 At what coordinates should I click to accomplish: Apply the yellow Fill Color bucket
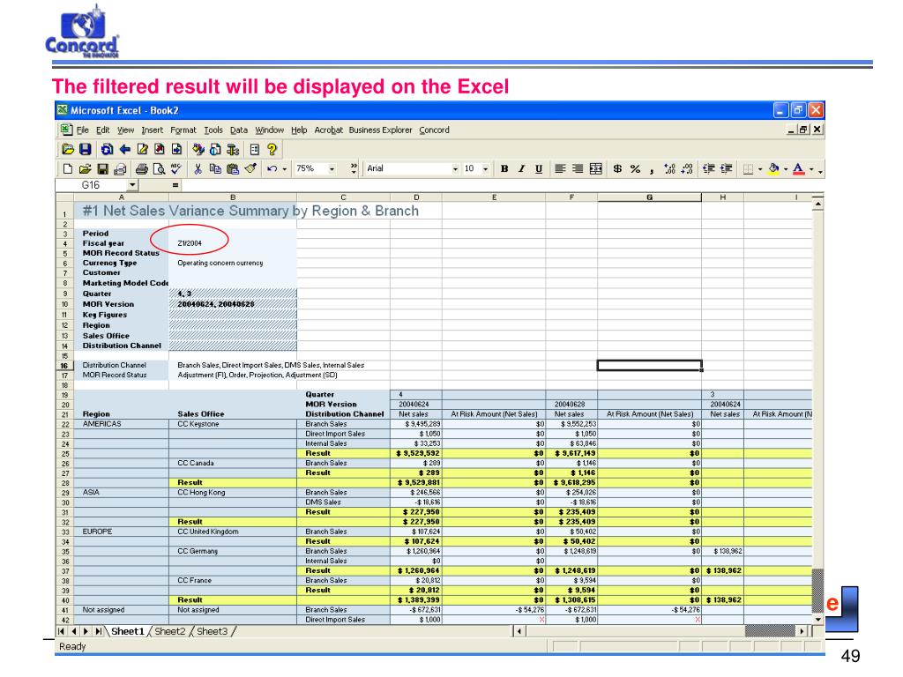[773, 168]
